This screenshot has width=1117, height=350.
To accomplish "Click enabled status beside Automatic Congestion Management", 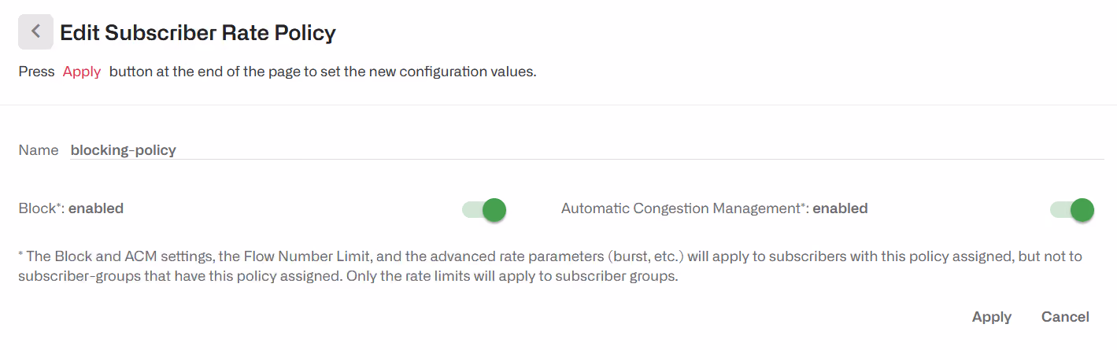I will tap(840, 208).
